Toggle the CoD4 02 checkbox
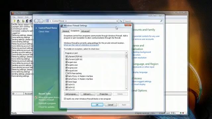Image resolution: width=212 pixels, height=119 pixels. (x=66, y=87)
